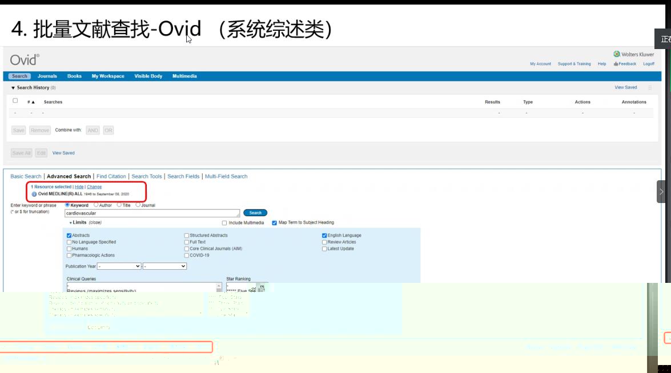Uncheck the Abstracts limit
The image size is (671, 373).
69,236
